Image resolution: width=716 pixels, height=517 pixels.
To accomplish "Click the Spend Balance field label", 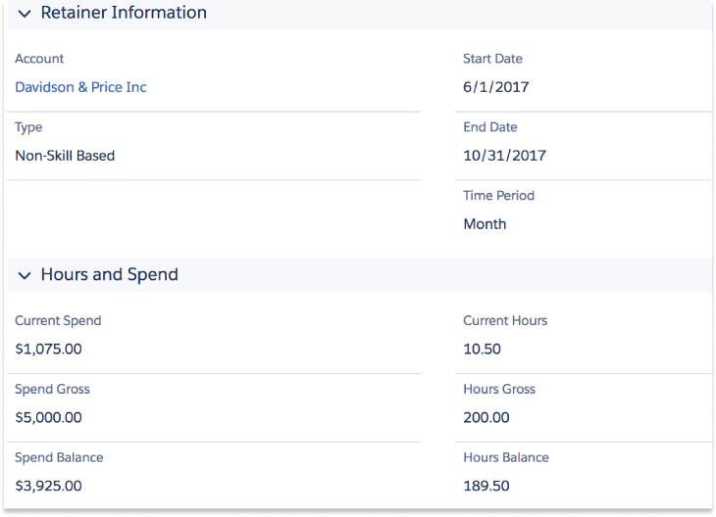I will click(x=59, y=457).
